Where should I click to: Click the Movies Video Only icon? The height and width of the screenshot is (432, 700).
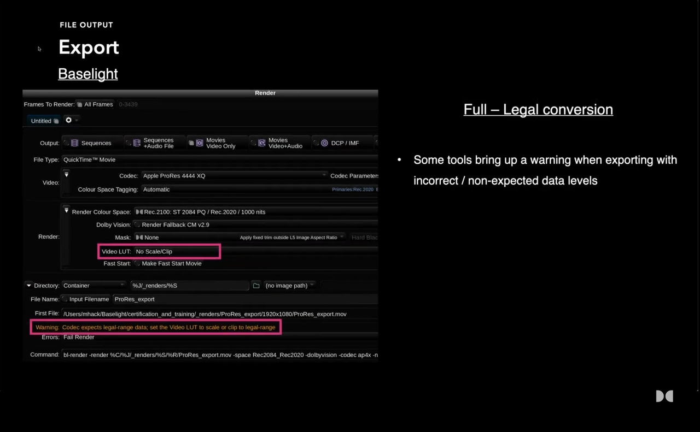pyautogui.click(x=200, y=143)
